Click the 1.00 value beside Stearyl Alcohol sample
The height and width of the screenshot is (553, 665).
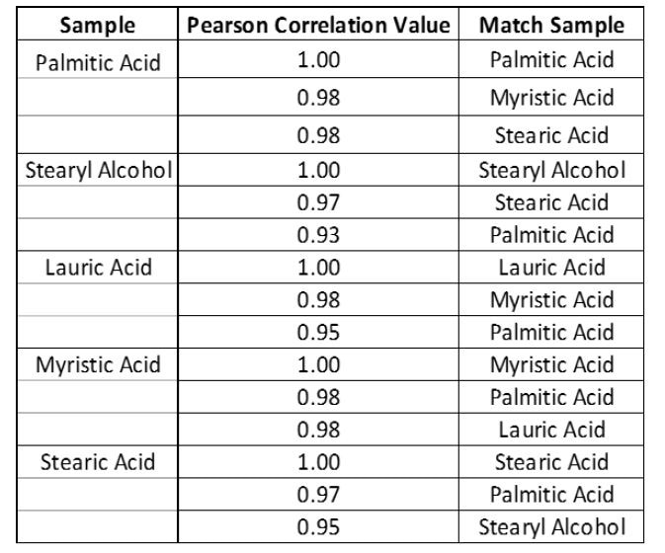click(319, 170)
